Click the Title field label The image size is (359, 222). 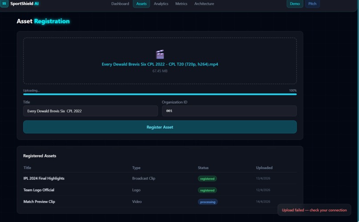pos(27,102)
